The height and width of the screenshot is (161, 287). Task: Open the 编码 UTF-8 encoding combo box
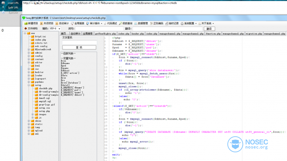pos(55,29)
